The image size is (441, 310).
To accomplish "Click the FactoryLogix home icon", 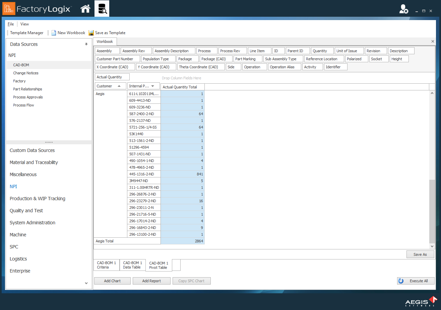I will [85, 8].
